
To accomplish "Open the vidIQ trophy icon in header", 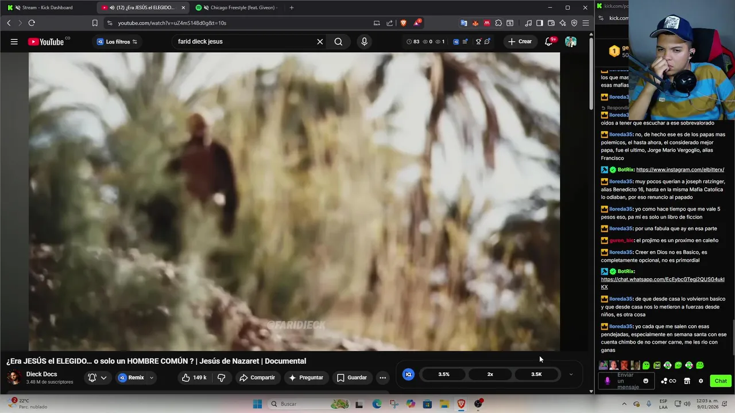I will click(478, 41).
